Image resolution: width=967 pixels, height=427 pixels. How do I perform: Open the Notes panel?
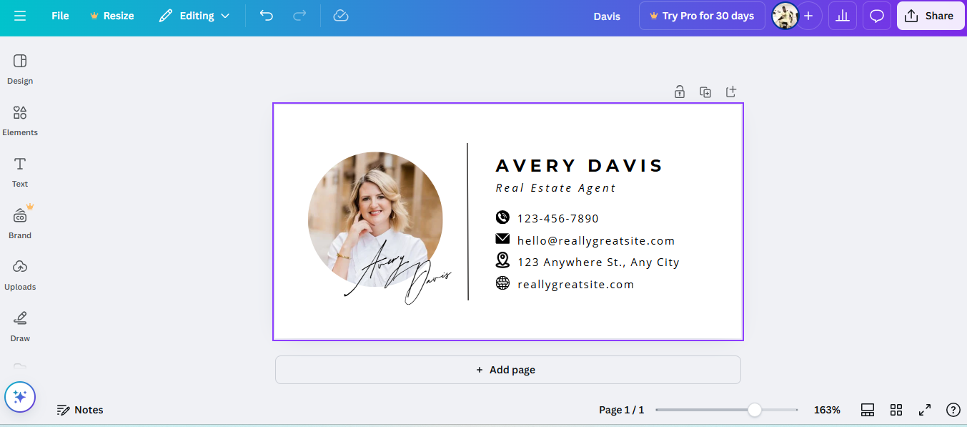(80, 410)
